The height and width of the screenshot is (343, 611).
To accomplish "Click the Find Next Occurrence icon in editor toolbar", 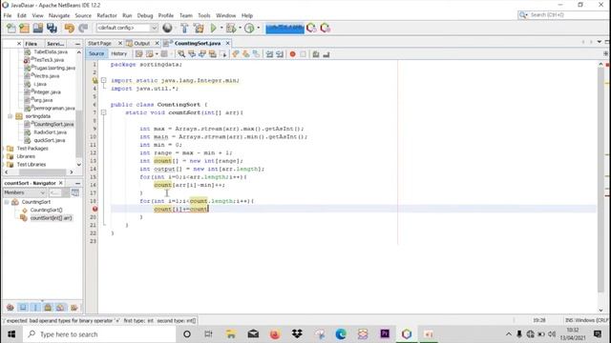I will coord(201,54).
